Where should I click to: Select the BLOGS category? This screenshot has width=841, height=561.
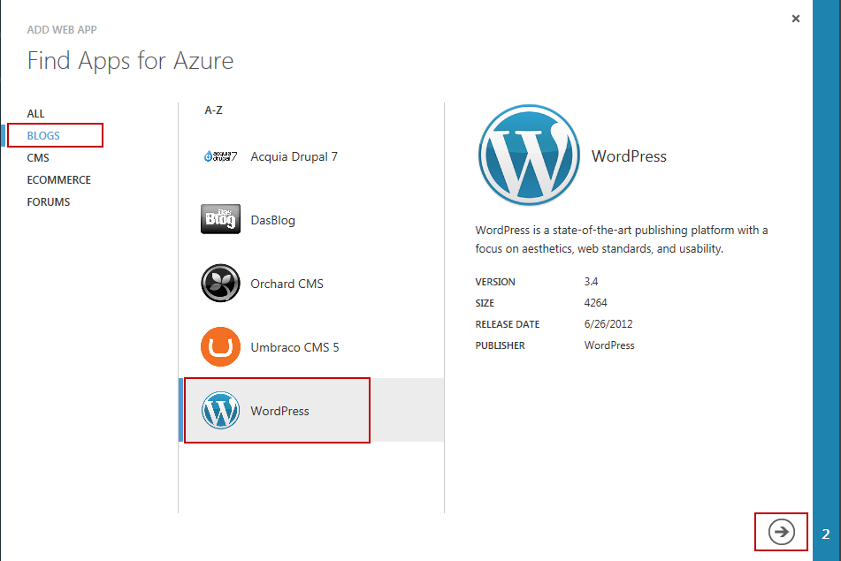click(43, 135)
